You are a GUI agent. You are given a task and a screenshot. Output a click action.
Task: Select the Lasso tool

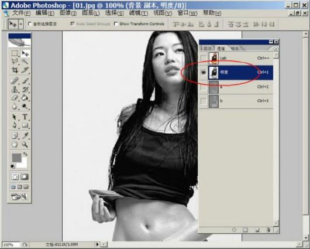click(15, 62)
